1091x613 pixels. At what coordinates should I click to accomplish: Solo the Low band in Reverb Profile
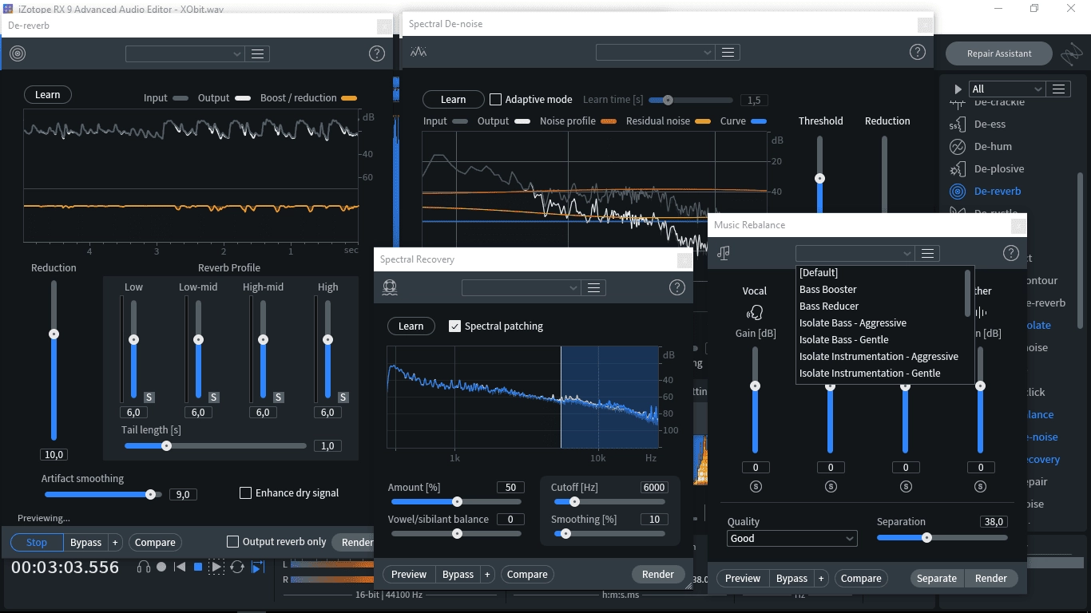click(x=149, y=397)
